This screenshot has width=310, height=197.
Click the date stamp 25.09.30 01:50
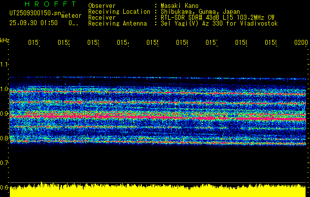[x=34, y=23]
